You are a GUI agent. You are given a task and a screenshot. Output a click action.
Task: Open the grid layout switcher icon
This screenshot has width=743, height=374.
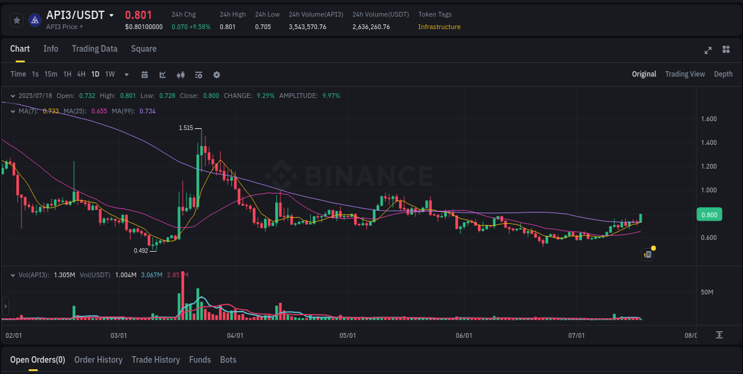click(726, 50)
